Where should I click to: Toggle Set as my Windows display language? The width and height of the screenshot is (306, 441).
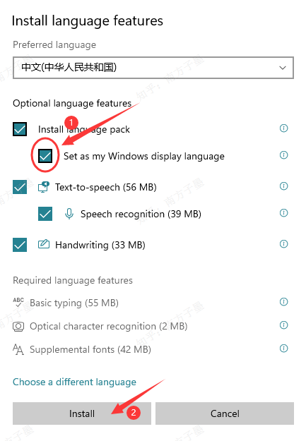pyautogui.click(x=45, y=156)
